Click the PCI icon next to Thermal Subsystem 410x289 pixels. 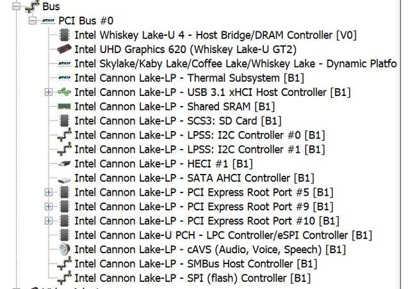64,78
